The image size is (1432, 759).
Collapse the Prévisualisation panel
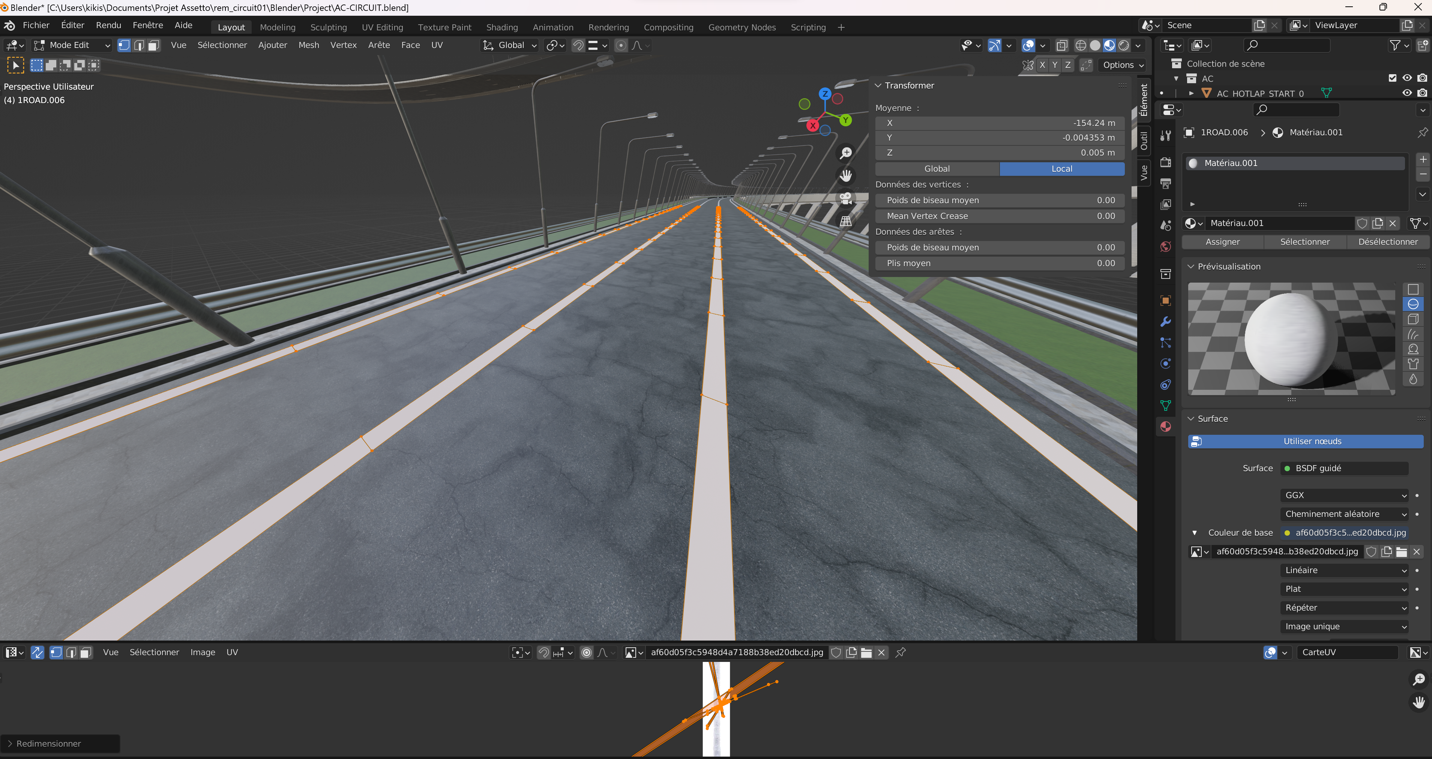tap(1191, 267)
